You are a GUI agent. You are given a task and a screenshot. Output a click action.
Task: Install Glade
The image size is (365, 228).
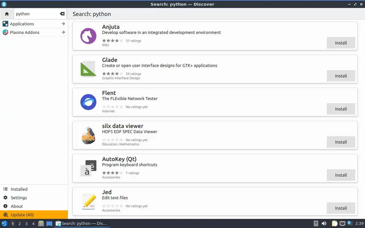(x=341, y=76)
